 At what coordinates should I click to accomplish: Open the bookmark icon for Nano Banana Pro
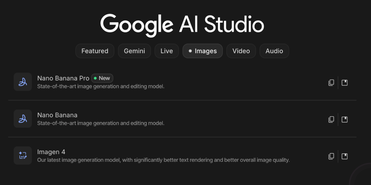tap(345, 83)
